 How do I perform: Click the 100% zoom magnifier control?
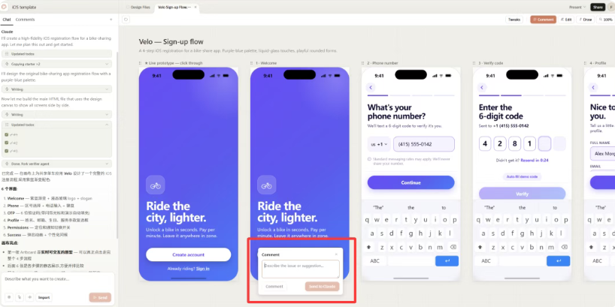coord(605,20)
